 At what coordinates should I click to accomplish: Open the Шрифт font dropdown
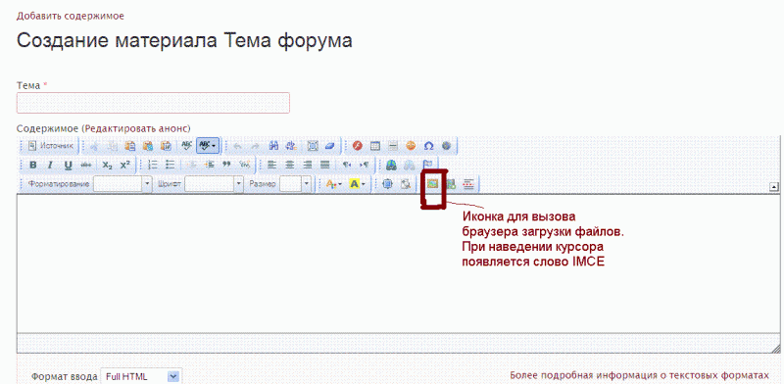[x=214, y=184]
